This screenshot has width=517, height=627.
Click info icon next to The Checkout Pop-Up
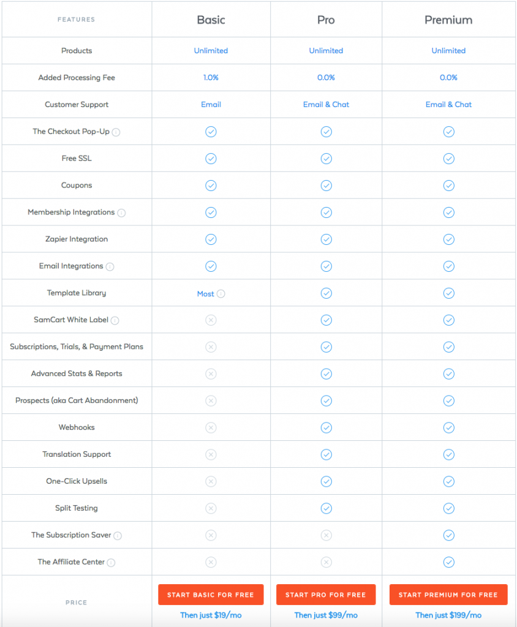[x=116, y=132]
